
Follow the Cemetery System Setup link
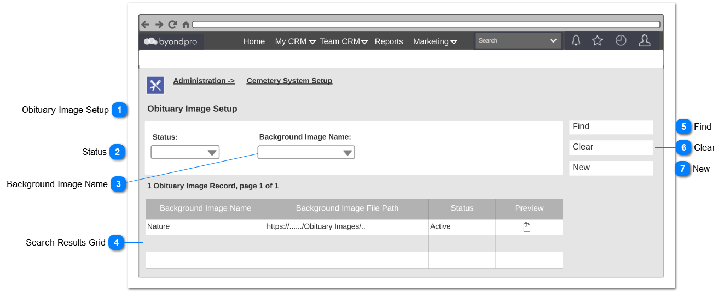(289, 81)
